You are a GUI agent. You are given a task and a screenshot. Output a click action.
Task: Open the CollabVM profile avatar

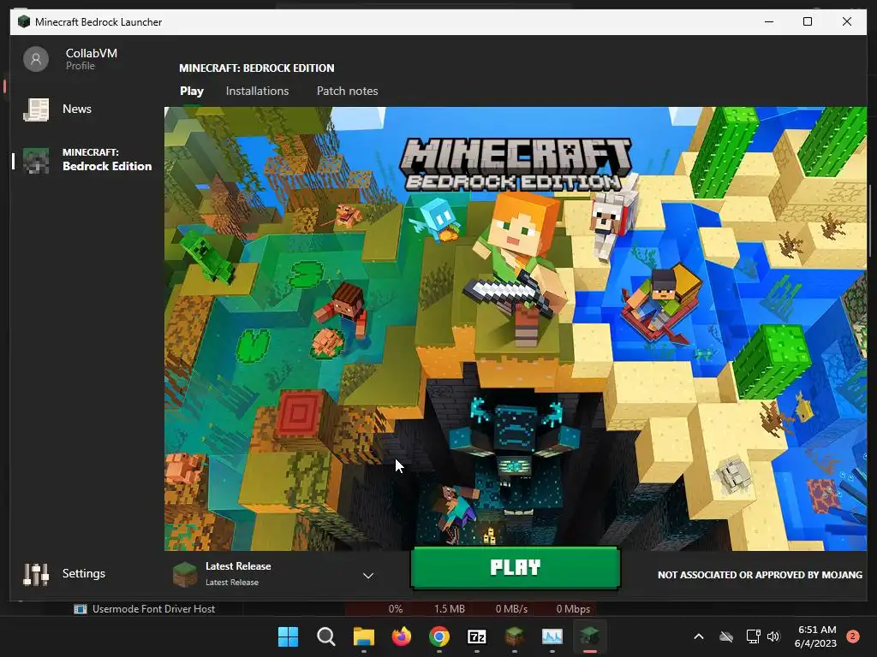[x=36, y=59]
